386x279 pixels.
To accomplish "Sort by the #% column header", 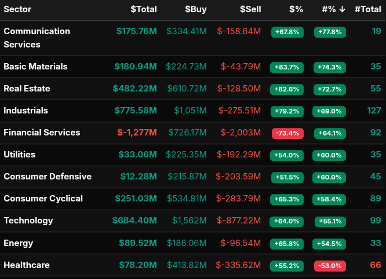I will pyautogui.click(x=334, y=9).
